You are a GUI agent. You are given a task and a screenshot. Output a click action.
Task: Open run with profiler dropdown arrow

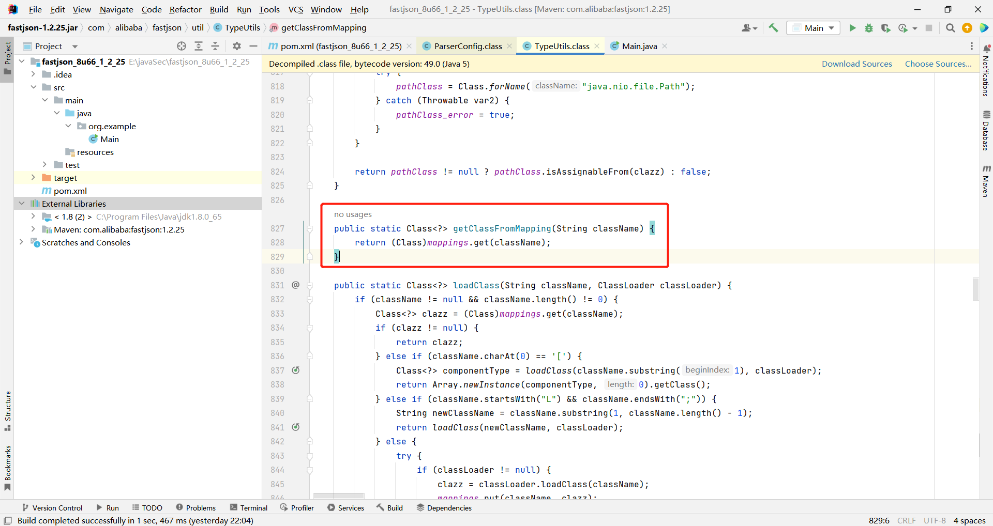click(x=915, y=28)
